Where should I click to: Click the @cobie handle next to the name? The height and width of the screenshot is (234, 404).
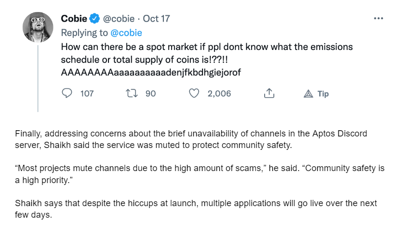119,18
